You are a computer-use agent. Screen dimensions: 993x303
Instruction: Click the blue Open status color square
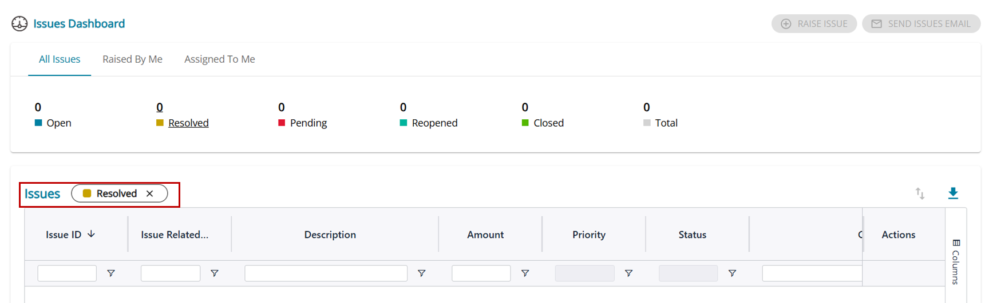tap(38, 123)
